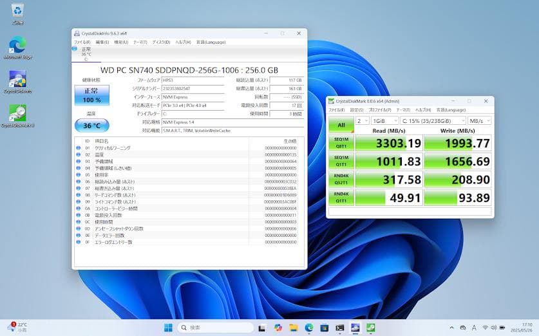Click the taskbar search box

(x=216, y=328)
